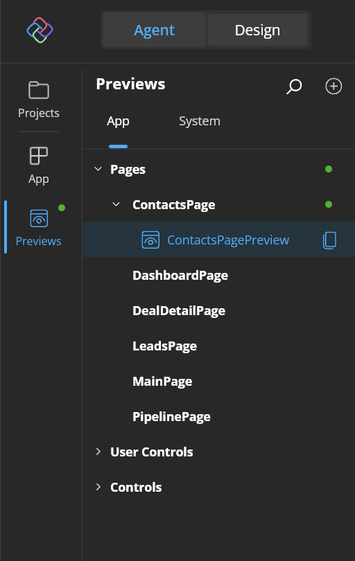The width and height of the screenshot is (355, 561).
Task: Select LeadsPage in the tree
Action: coord(164,346)
